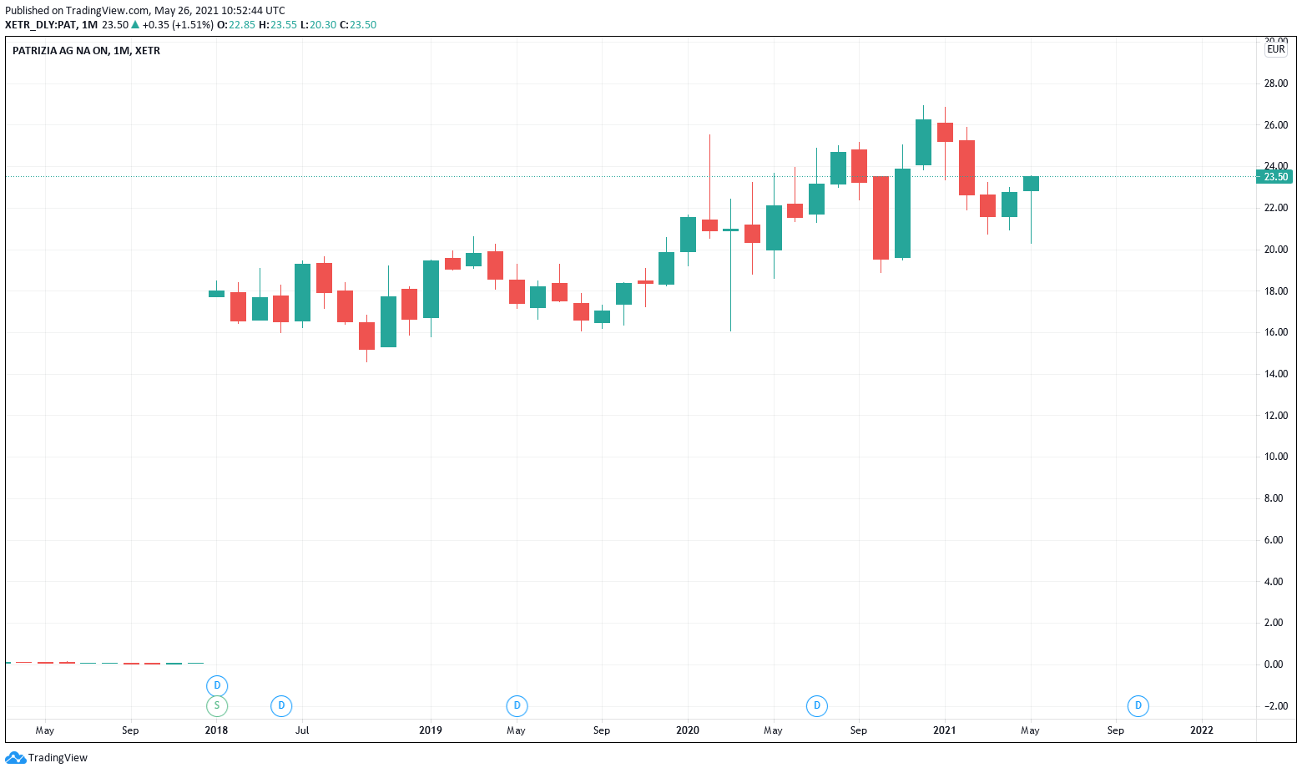
Task: Click the open value O:22.85
Action: click(236, 25)
